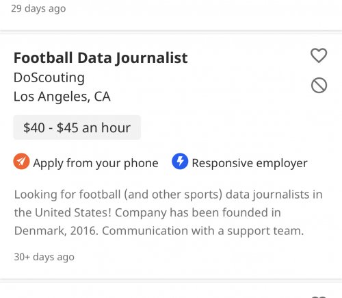Tap the $40 - $45 an hour salary badge
The height and width of the screenshot is (298, 342).
click(x=77, y=127)
